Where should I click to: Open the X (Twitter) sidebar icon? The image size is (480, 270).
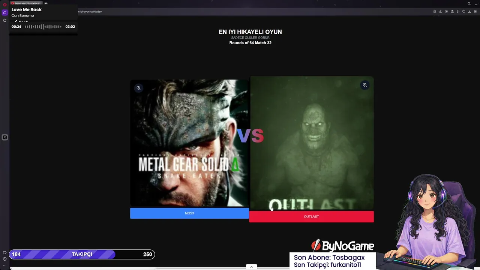point(4,137)
